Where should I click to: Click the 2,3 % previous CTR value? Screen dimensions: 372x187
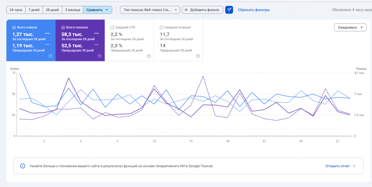coord(116,46)
